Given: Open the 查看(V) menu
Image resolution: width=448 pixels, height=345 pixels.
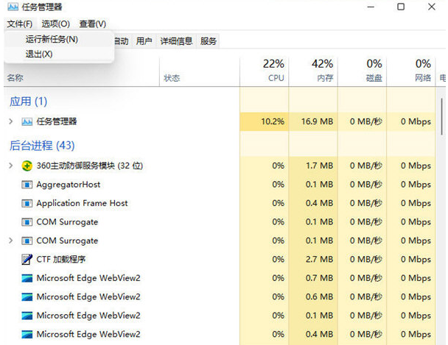Looking at the screenshot, I should point(93,24).
